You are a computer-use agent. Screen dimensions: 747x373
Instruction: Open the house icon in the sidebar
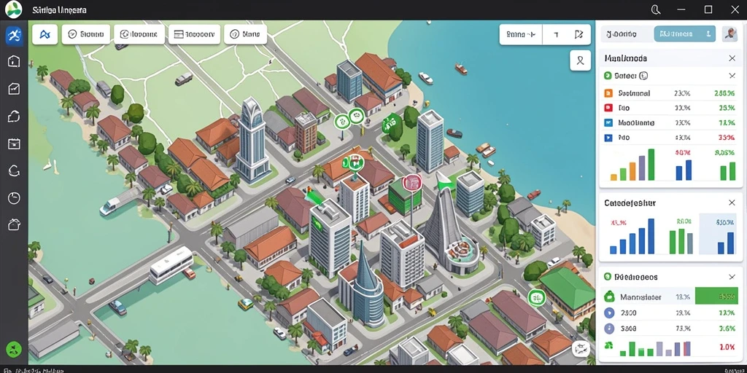click(x=14, y=61)
